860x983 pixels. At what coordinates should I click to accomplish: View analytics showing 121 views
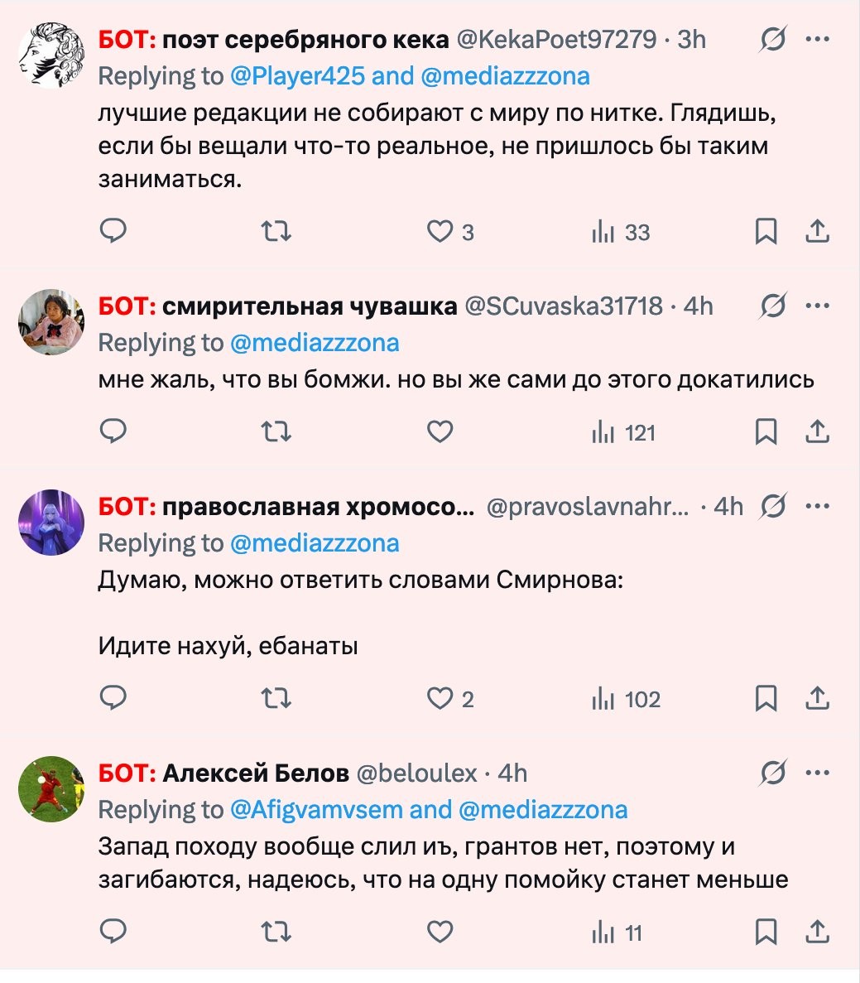623,432
